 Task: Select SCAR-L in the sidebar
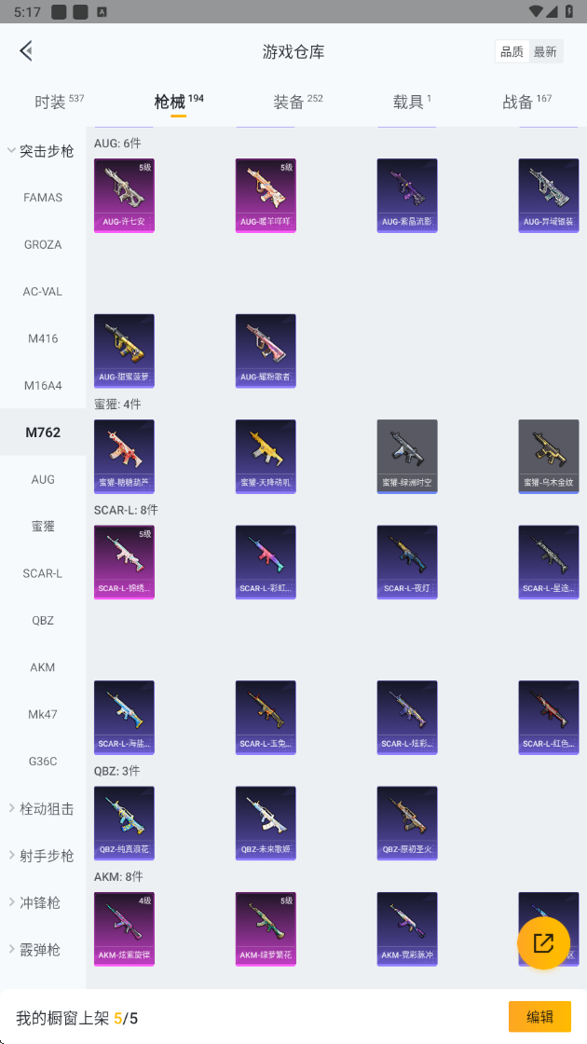click(x=43, y=573)
